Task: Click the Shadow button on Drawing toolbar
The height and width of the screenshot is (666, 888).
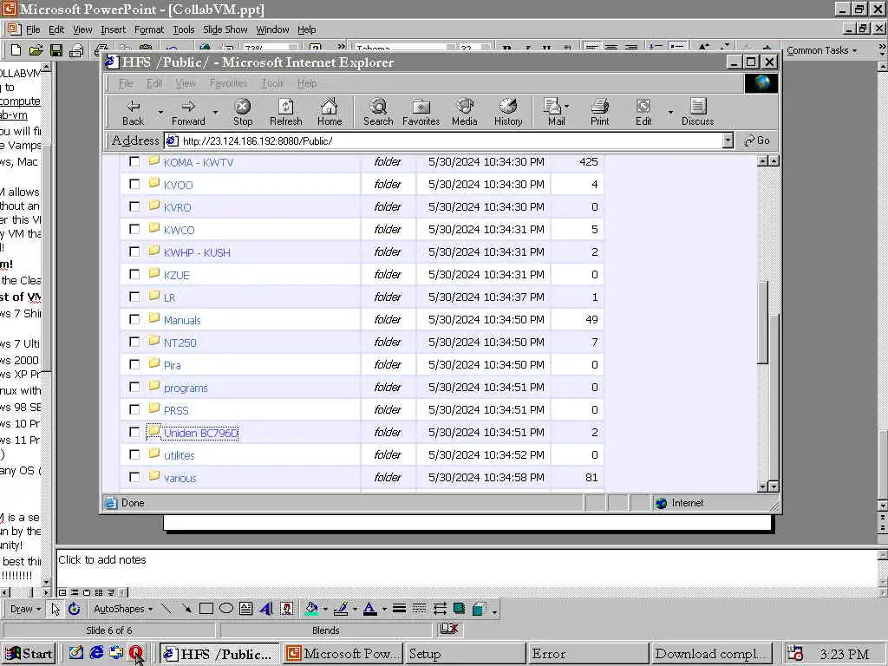Action: click(x=459, y=609)
